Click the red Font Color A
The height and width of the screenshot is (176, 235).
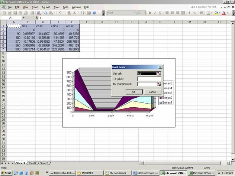(x=224, y=13)
